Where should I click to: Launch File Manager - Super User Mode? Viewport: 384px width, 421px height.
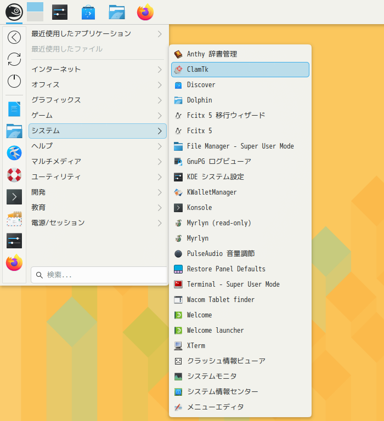point(240,146)
